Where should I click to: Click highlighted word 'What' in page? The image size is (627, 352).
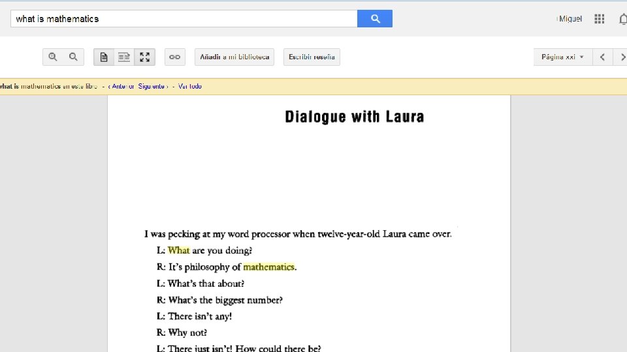[178, 250]
